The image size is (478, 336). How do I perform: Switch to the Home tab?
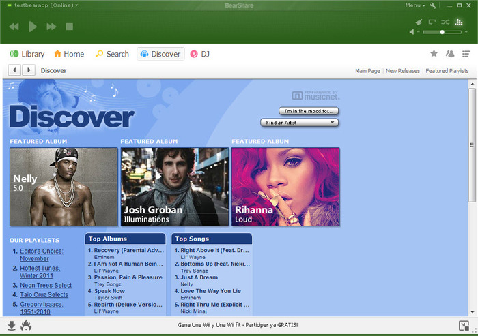69,54
